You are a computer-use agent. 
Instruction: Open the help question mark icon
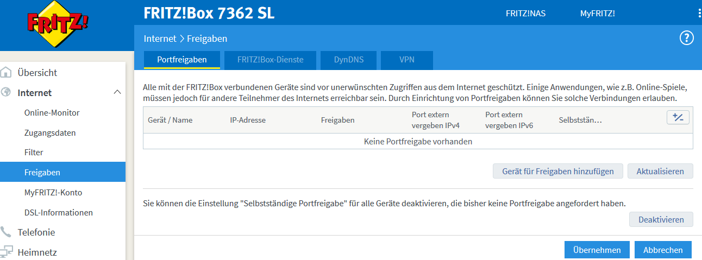pyautogui.click(x=687, y=38)
